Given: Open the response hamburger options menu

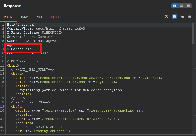Looking at the screenshot, I should click(190, 16).
